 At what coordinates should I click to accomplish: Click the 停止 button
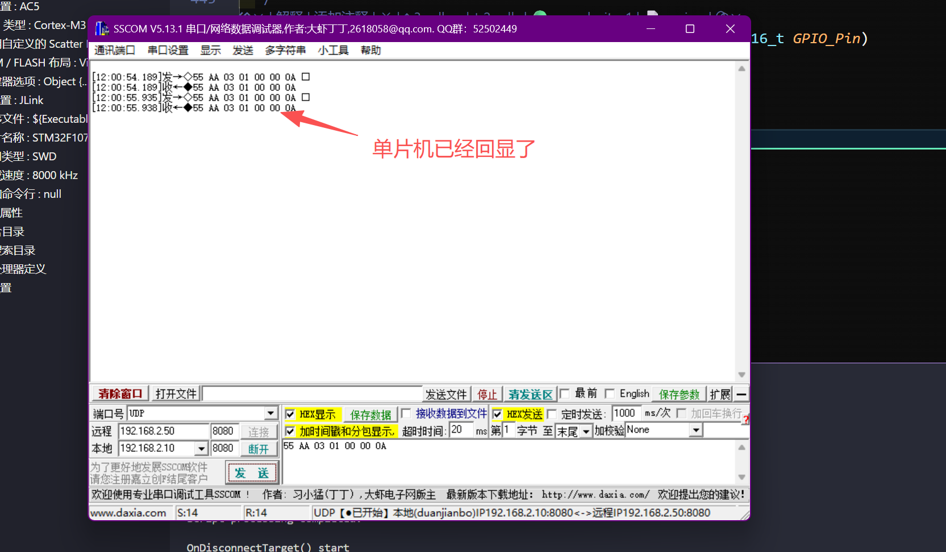(487, 394)
